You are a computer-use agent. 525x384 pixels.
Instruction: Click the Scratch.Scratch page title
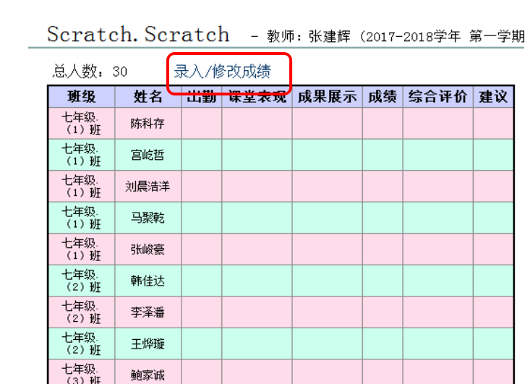click(138, 34)
